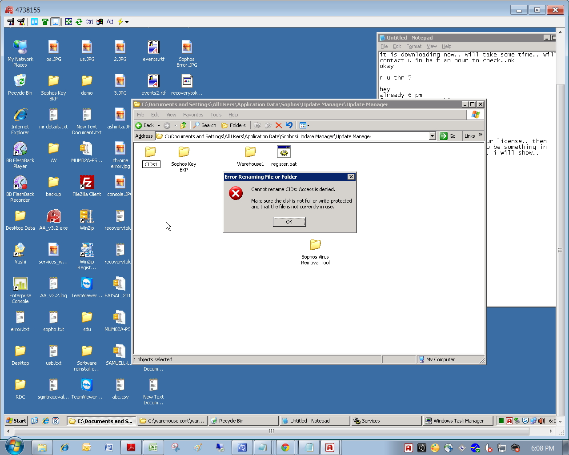Screen dimensions: 569x455
Task: Select the events.rtf desktop file
Action: 153,51
